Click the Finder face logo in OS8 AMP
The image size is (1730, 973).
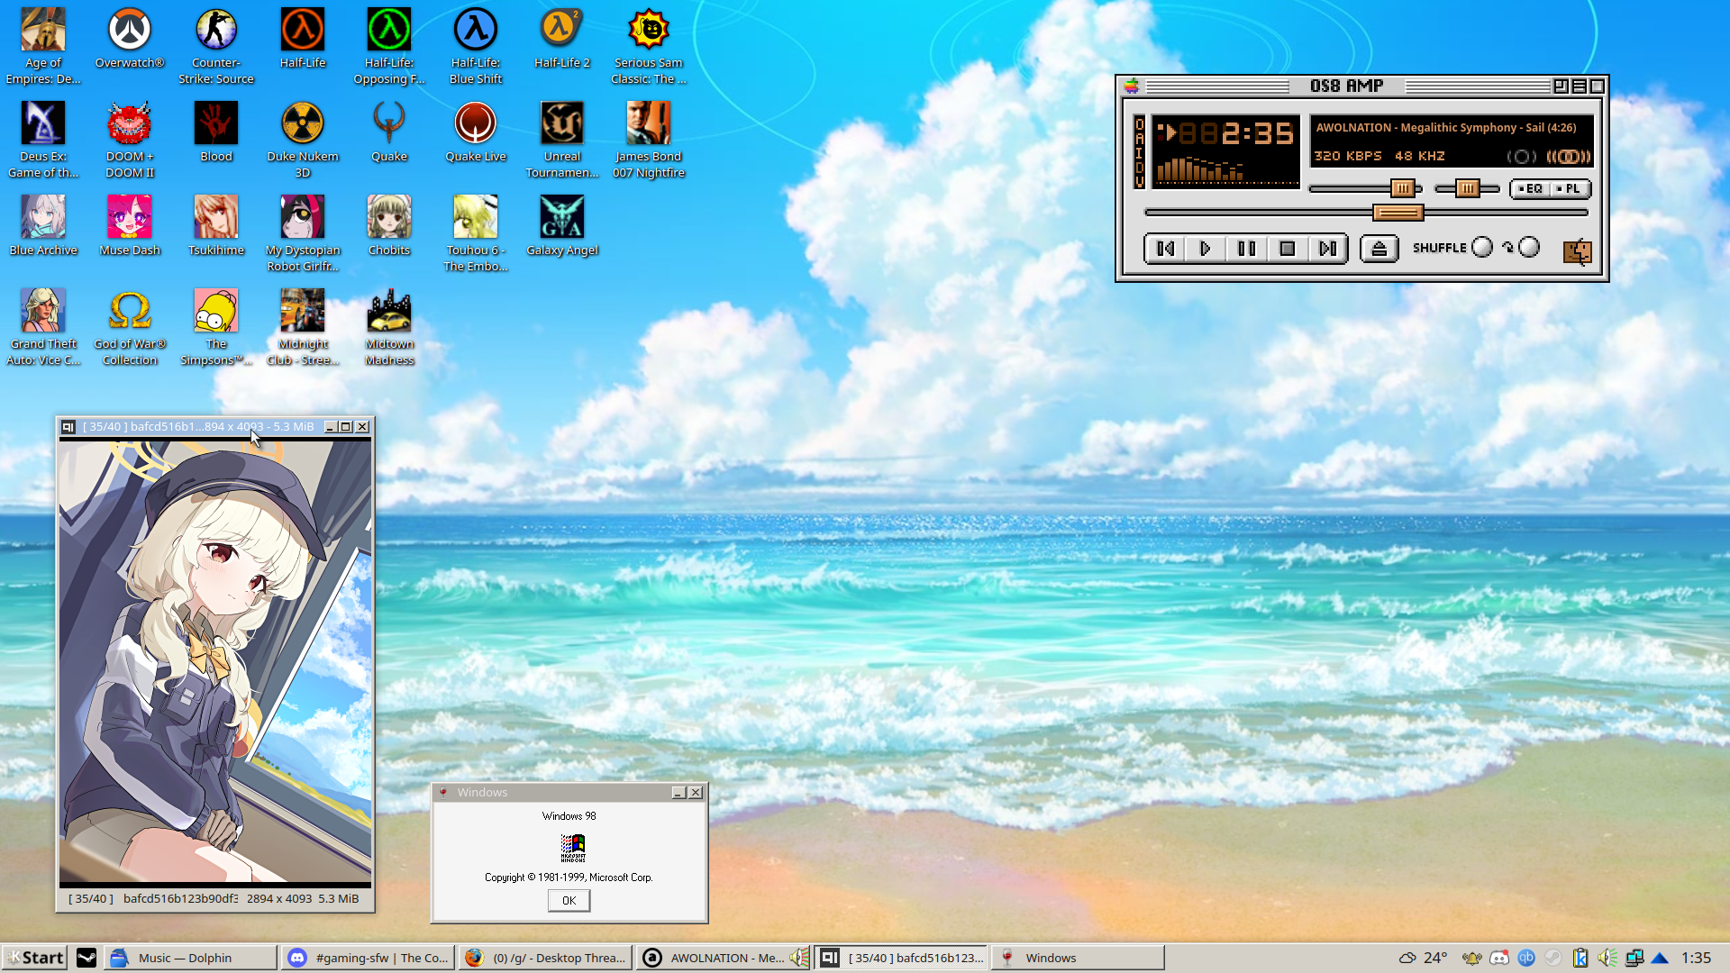1577,251
